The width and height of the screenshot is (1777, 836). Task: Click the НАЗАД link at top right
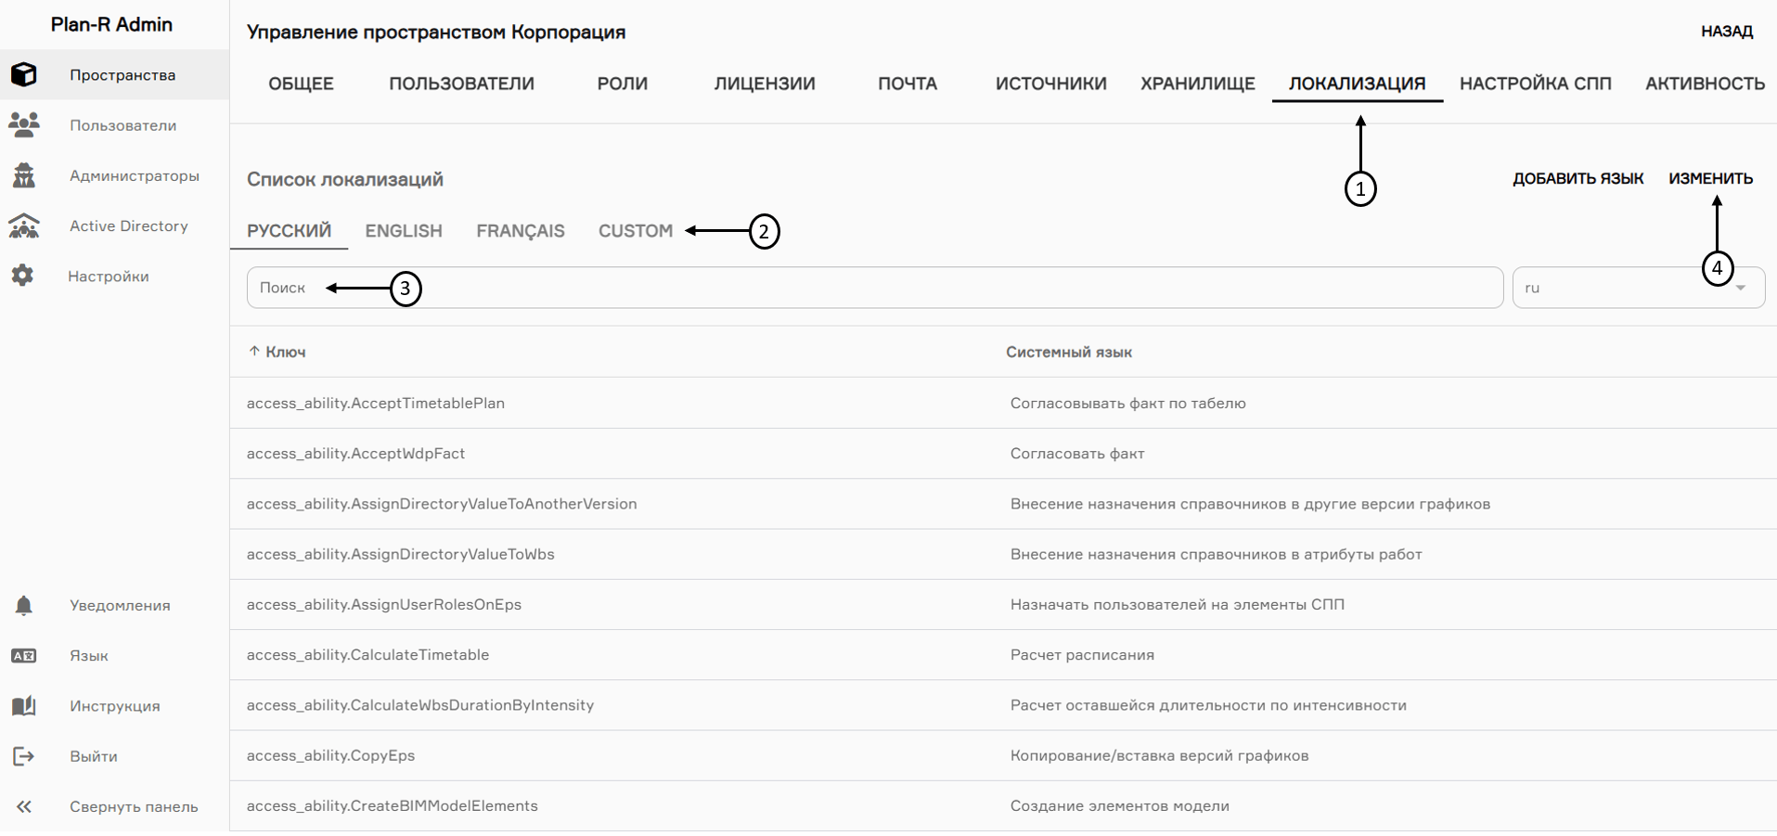(x=1726, y=32)
